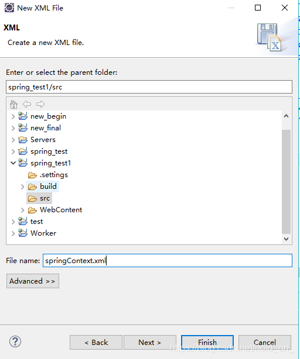Select the Servers folder label
300x359 pixels.
pos(43,140)
